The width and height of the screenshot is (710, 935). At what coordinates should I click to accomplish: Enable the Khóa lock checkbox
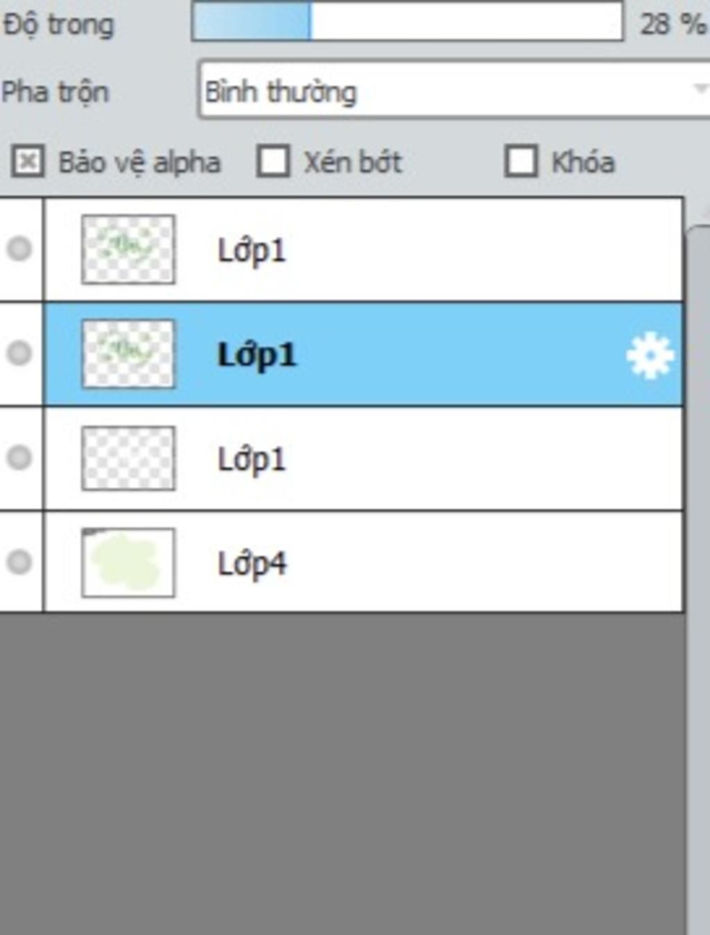pyautogui.click(x=521, y=162)
